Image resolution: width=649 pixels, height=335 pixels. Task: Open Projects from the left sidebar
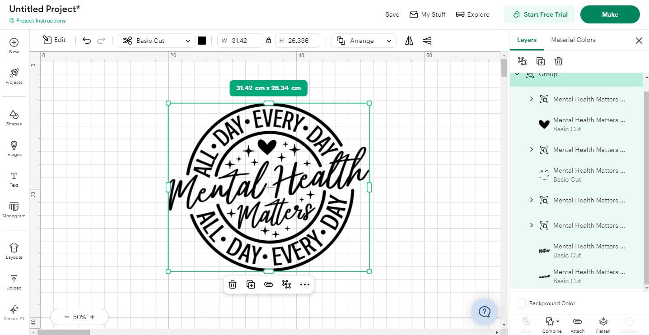point(14,76)
